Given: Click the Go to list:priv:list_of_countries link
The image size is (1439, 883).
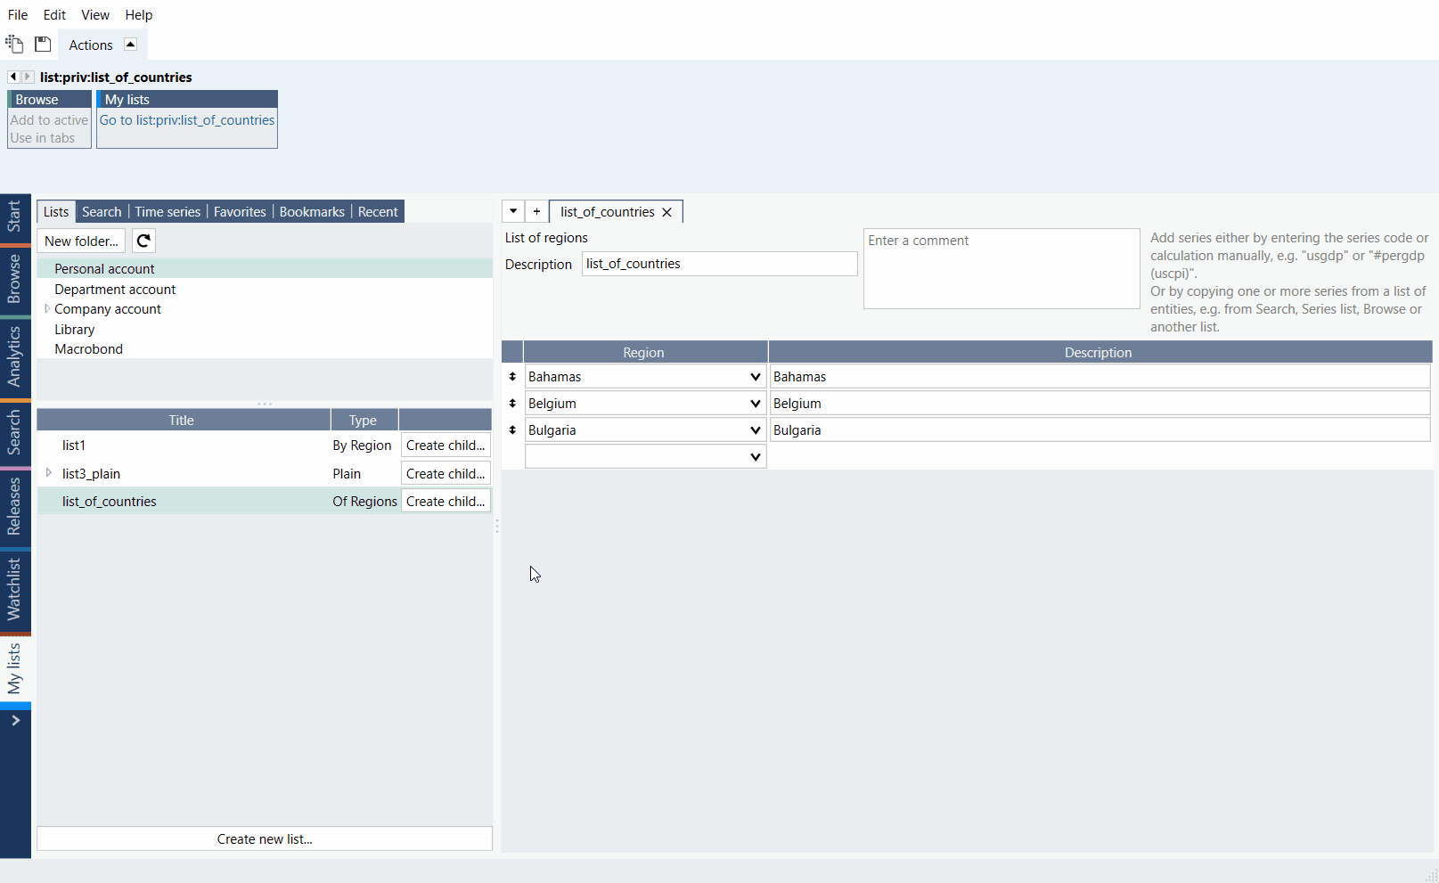Looking at the screenshot, I should (187, 120).
